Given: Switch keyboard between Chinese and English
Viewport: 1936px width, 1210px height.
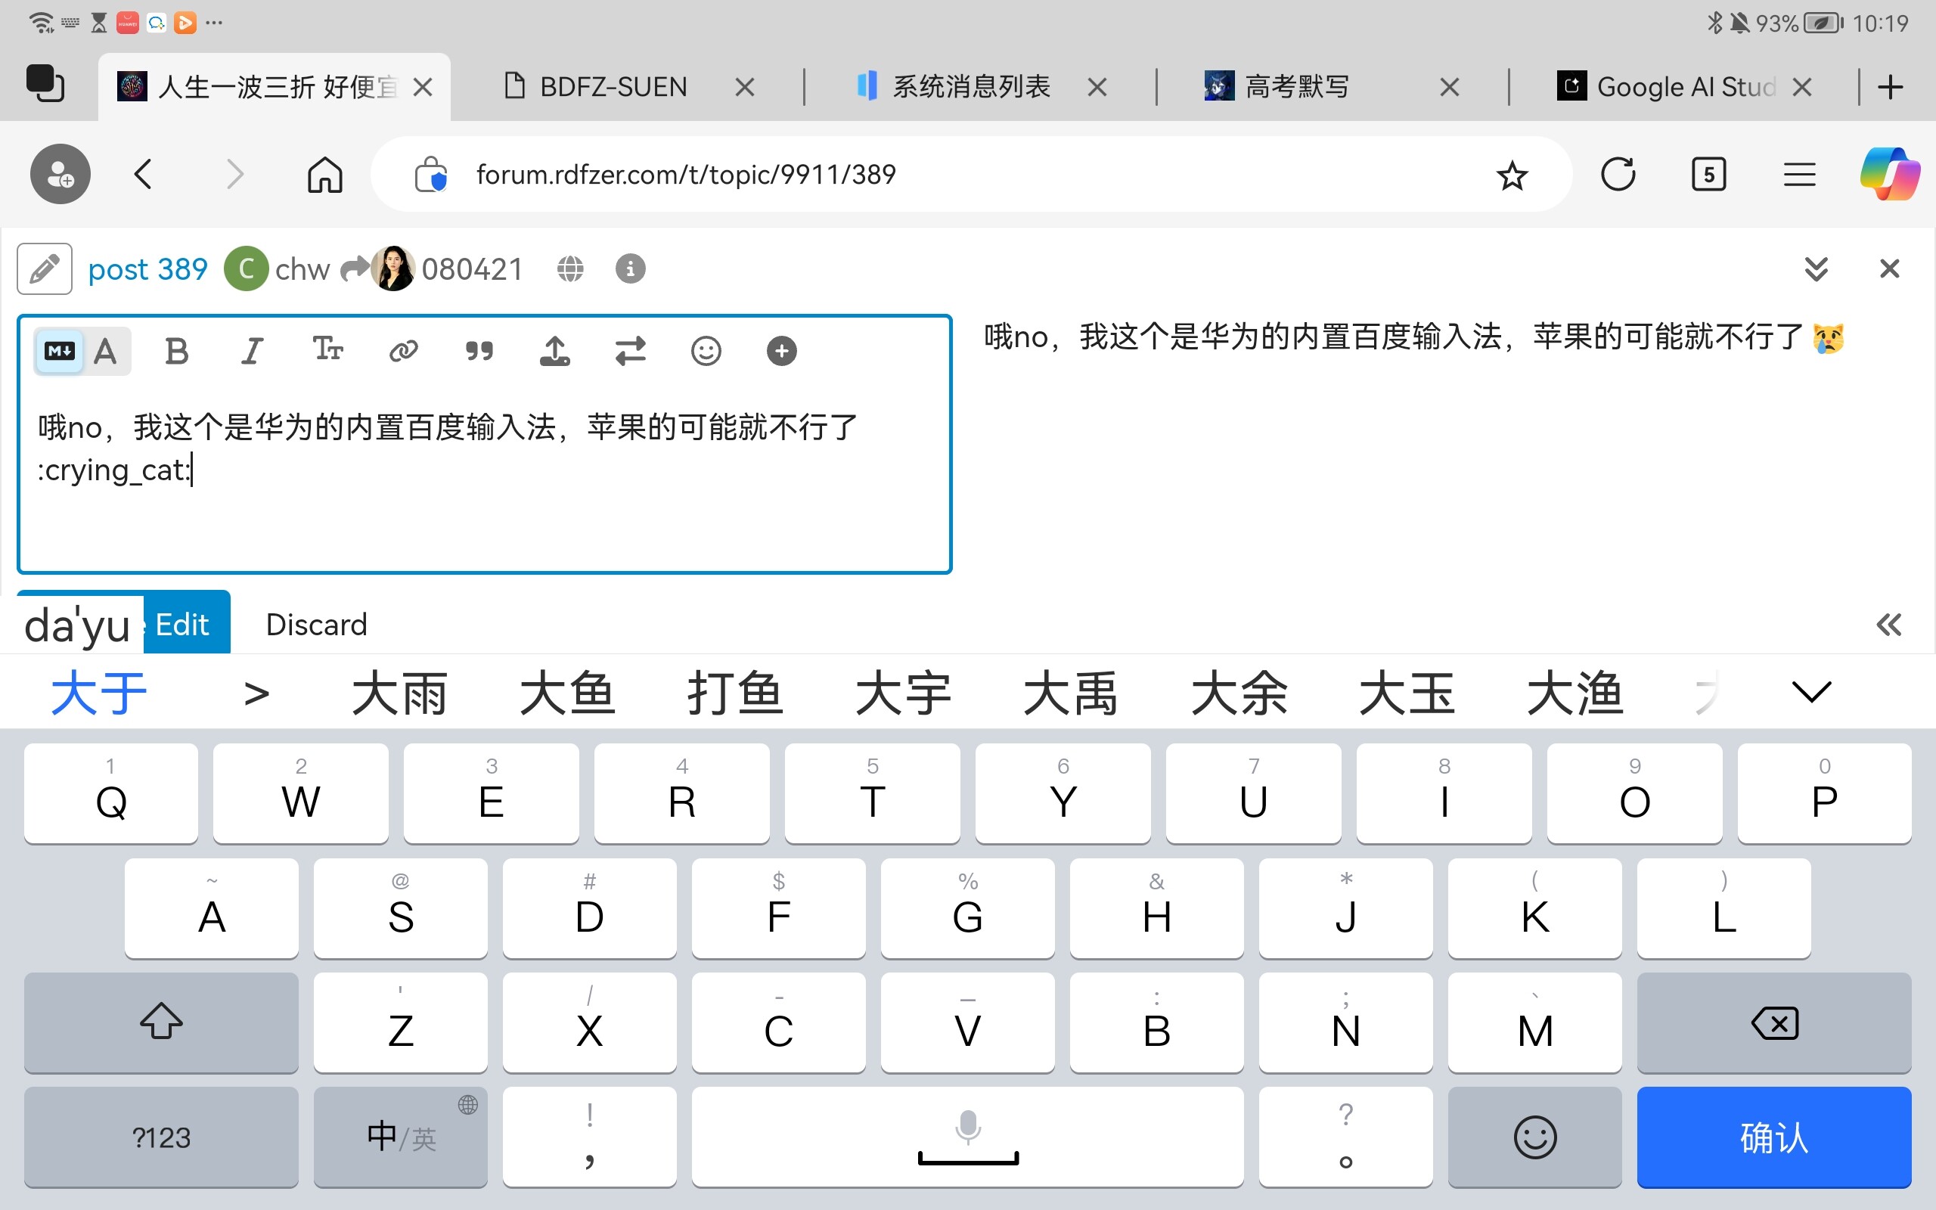Looking at the screenshot, I should point(400,1137).
